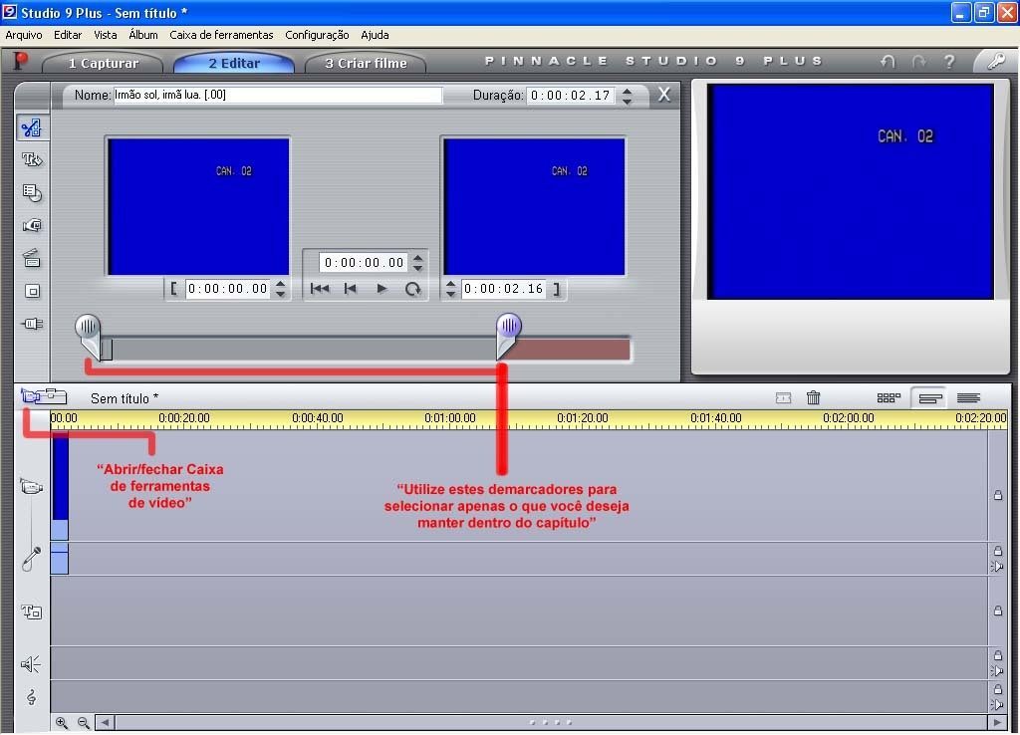The image size is (1020, 735).
Task: Select the blue video clip on timeline
Action: (59, 487)
